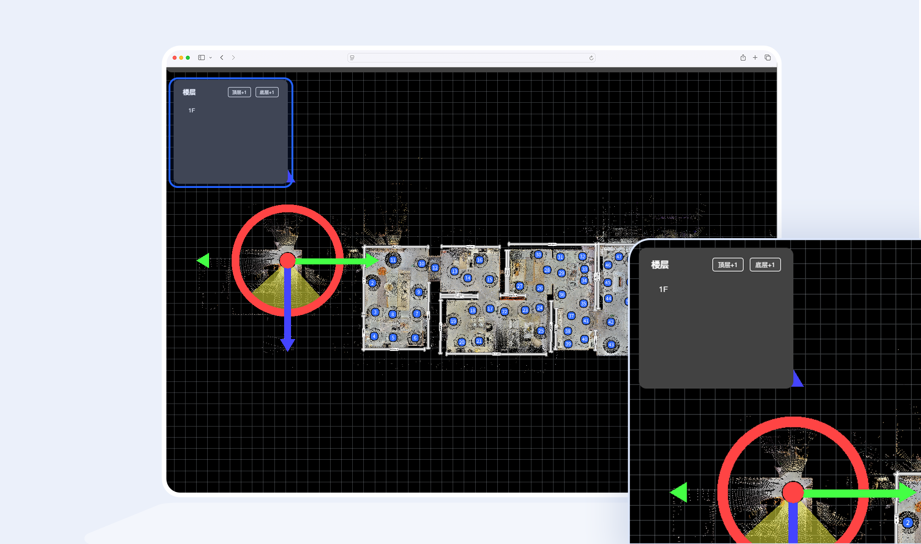
Task: Click 顶层+1 in the enlarged inset panel
Action: pyautogui.click(x=728, y=265)
